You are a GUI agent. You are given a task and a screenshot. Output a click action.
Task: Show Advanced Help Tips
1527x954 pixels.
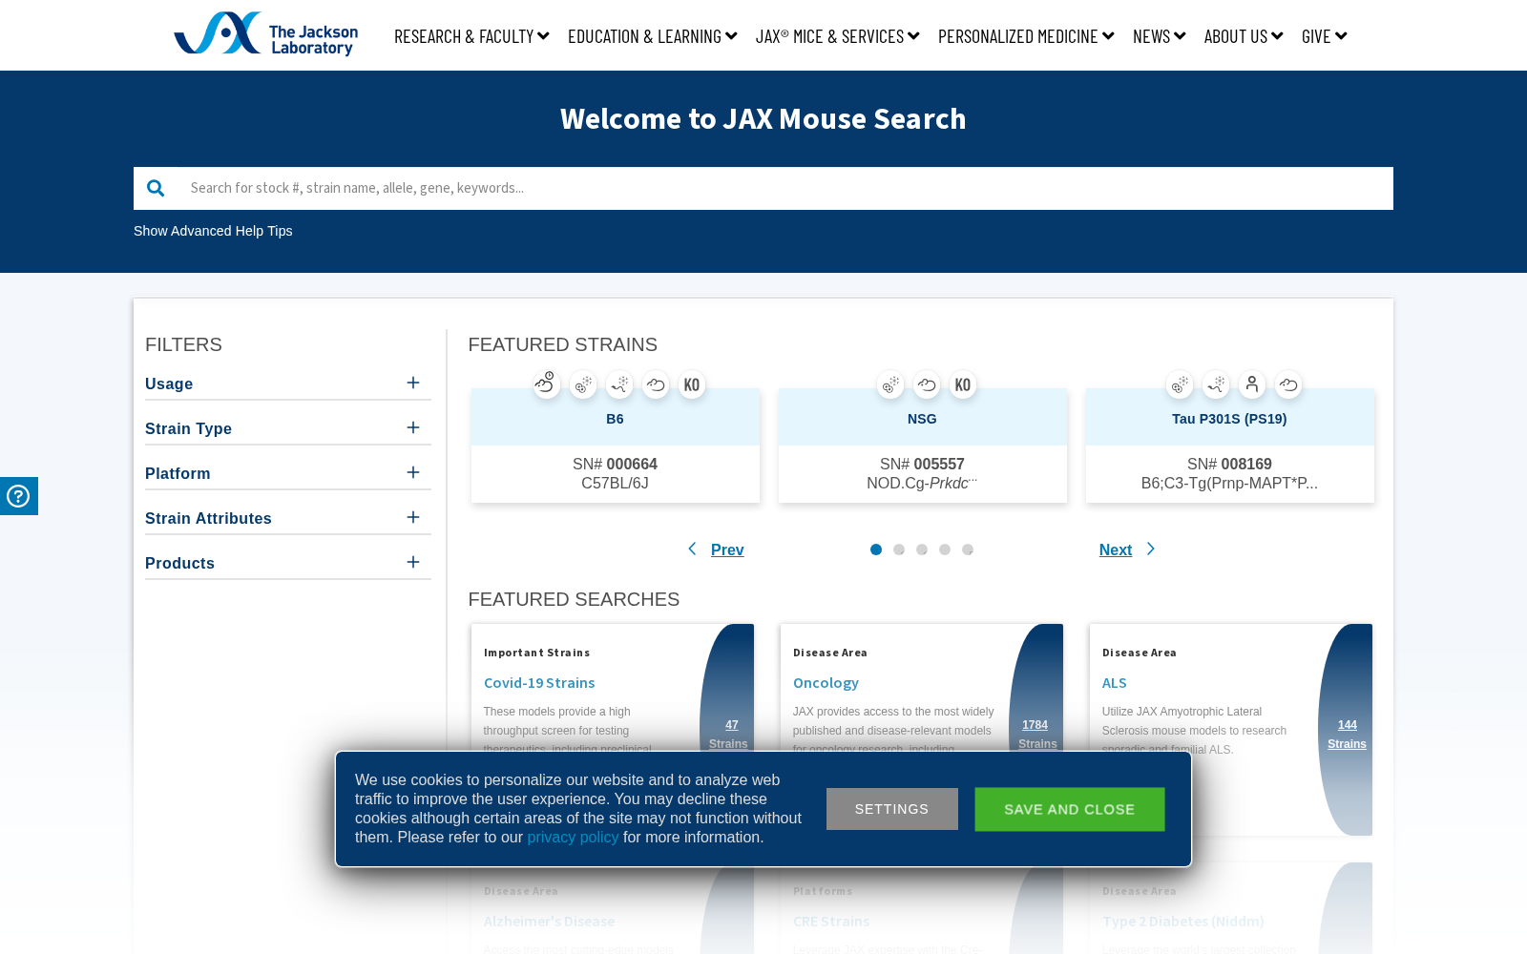click(x=213, y=231)
